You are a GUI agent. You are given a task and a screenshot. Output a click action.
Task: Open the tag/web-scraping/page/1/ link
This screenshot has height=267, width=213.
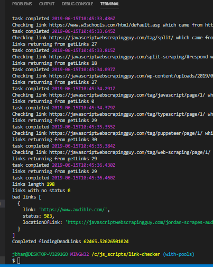129,152
